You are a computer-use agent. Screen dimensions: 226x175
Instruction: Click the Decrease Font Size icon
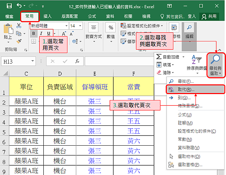72,33
